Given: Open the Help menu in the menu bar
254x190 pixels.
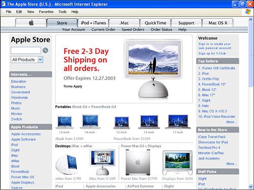Looking at the screenshot, I should point(75,12).
